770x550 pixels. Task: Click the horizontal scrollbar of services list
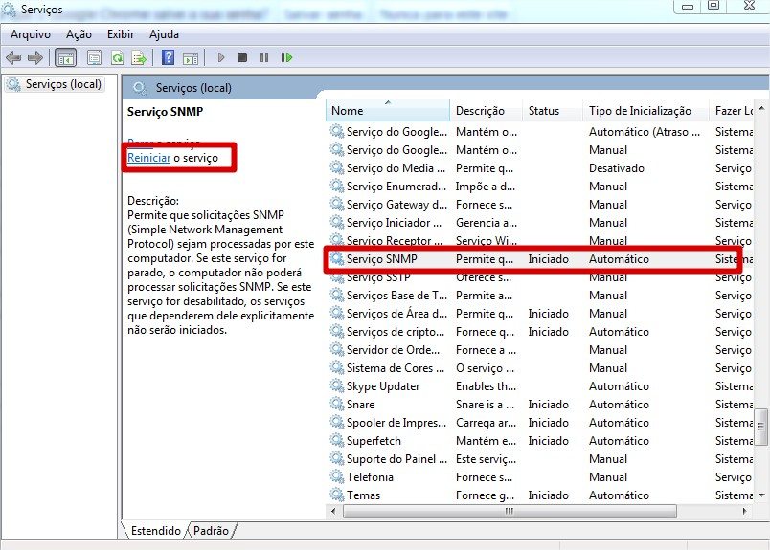[x=508, y=511]
